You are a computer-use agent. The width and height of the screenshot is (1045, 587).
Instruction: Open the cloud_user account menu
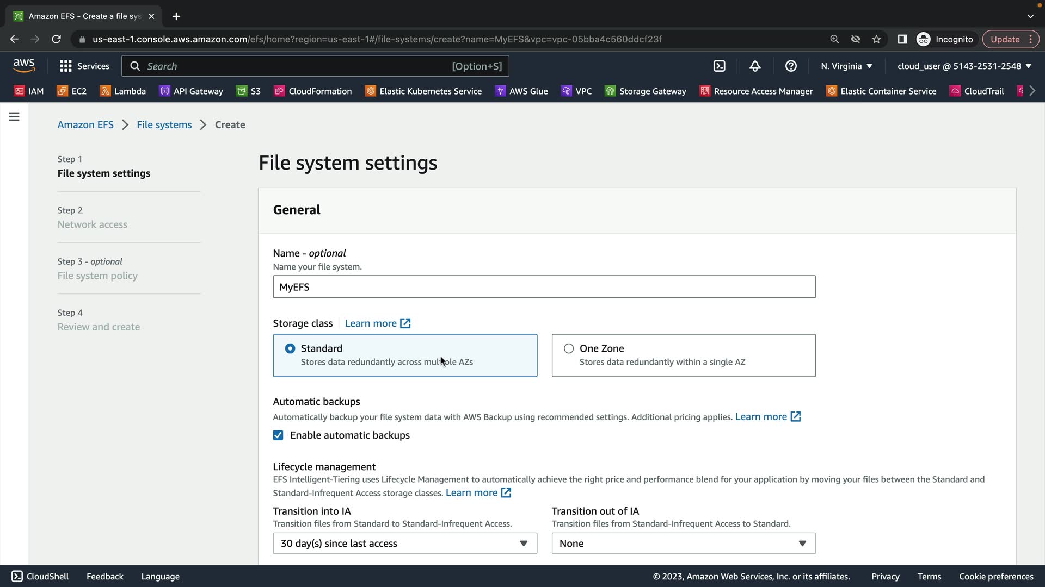(x=964, y=66)
